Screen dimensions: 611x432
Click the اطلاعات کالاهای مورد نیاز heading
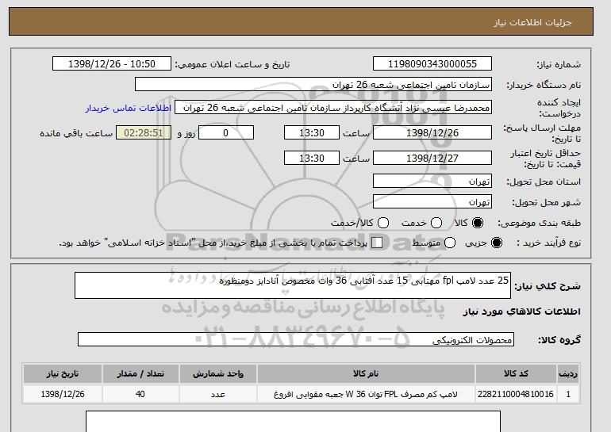click(522, 312)
